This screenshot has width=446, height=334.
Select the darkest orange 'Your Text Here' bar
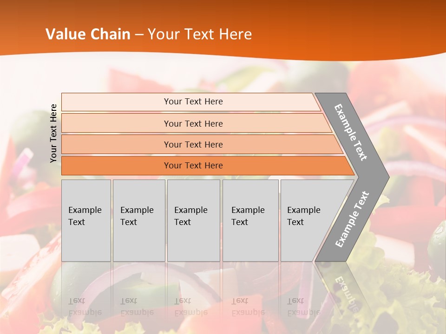[x=193, y=166]
